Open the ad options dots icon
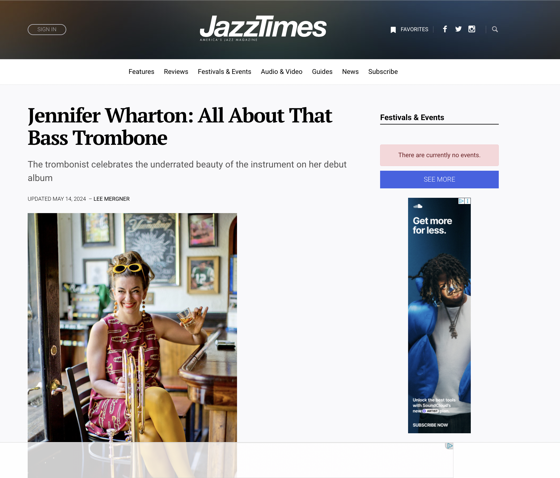 click(468, 201)
